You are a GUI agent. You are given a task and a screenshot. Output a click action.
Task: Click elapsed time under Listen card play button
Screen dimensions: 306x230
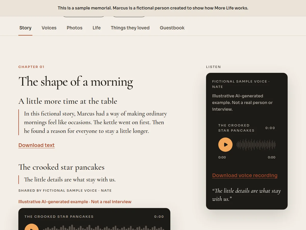coord(222,157)
